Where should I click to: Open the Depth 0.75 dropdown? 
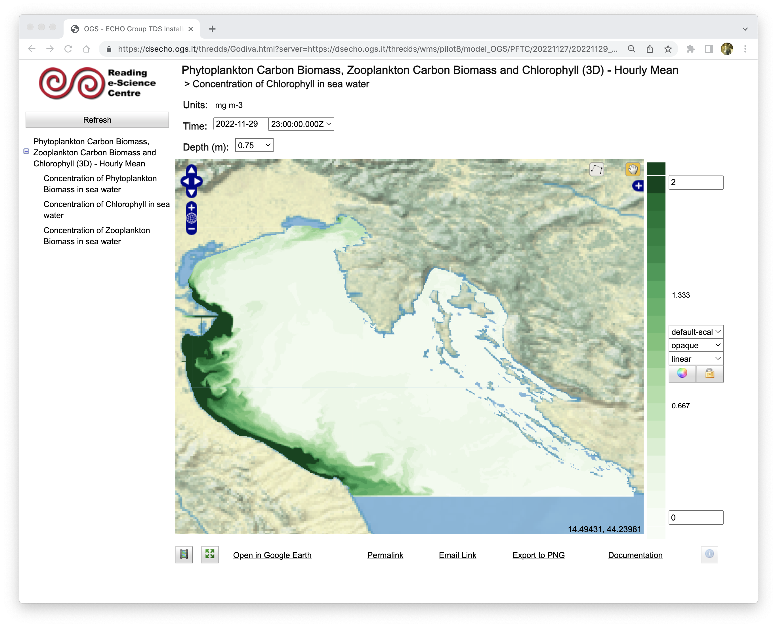pyautogui.click(x=254, y=145)
